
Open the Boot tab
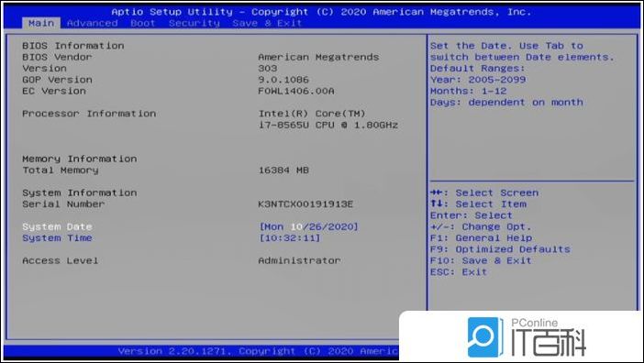(143, 23)
